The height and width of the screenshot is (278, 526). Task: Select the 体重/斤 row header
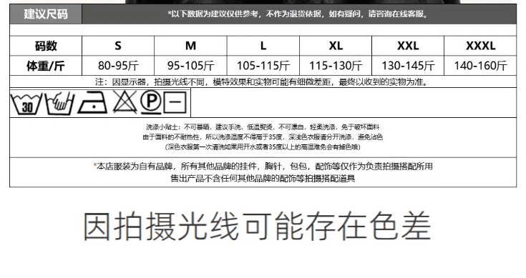[46, 66]
